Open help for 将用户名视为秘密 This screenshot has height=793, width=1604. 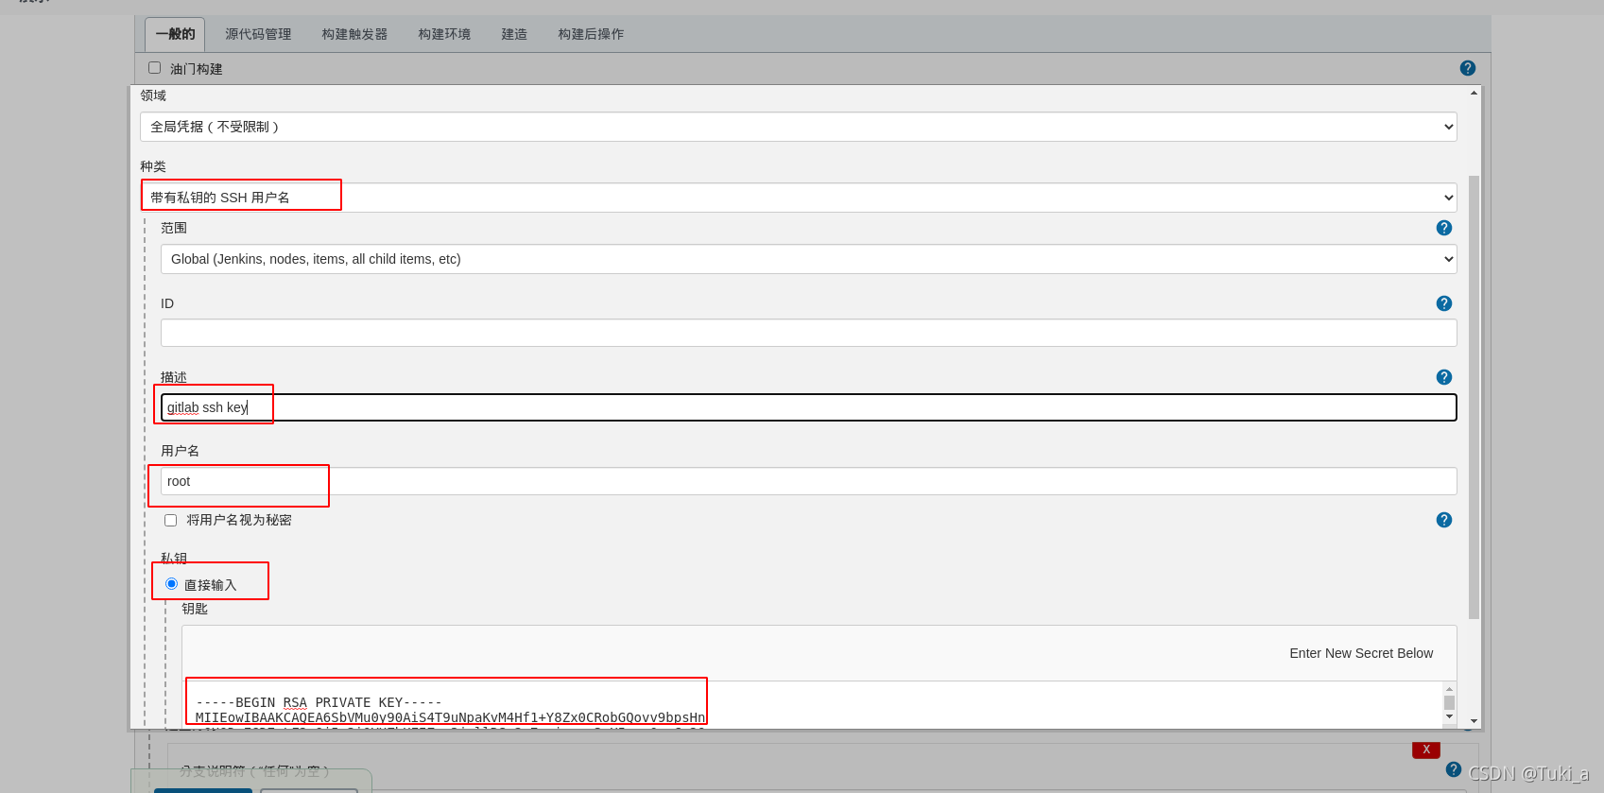point(1443,520)
